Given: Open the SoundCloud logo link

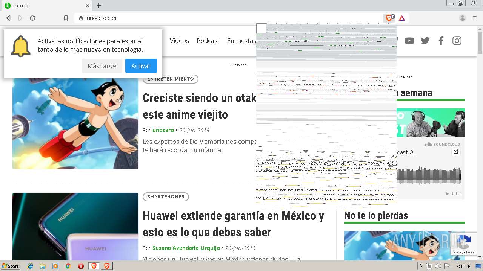Looking at the screenshot, I should coord(442,144).
